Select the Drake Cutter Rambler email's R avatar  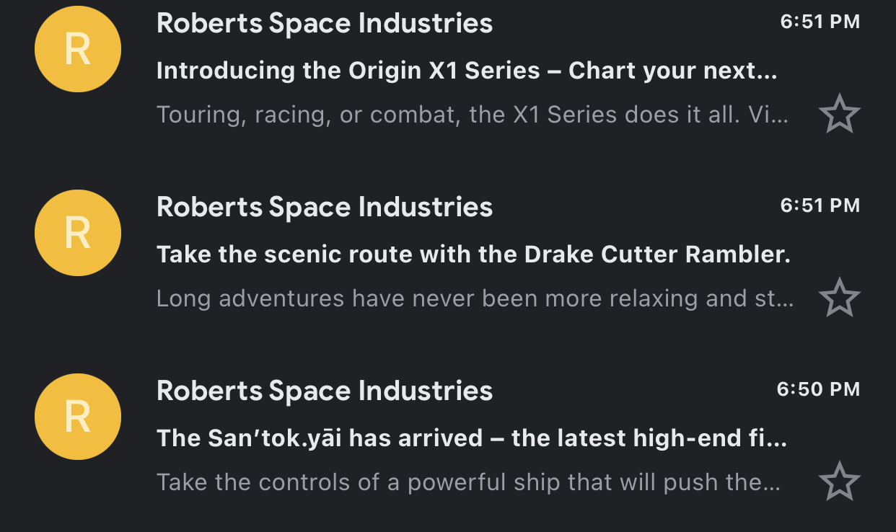pyautogui.click(x=78, y=233)
